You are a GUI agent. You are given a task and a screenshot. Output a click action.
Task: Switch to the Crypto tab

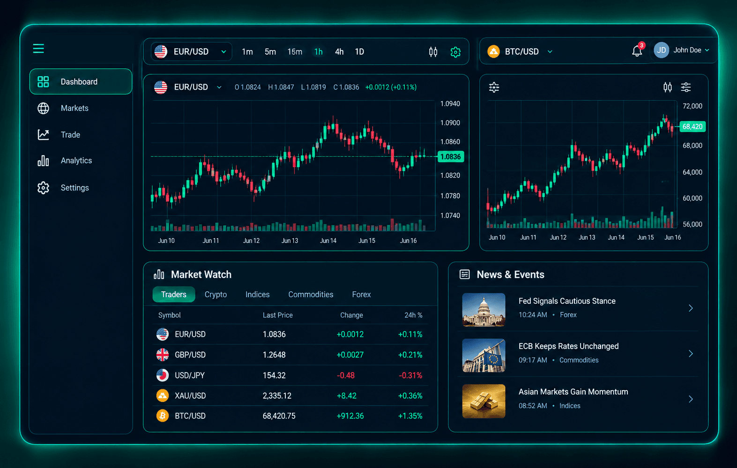(216, 294)
